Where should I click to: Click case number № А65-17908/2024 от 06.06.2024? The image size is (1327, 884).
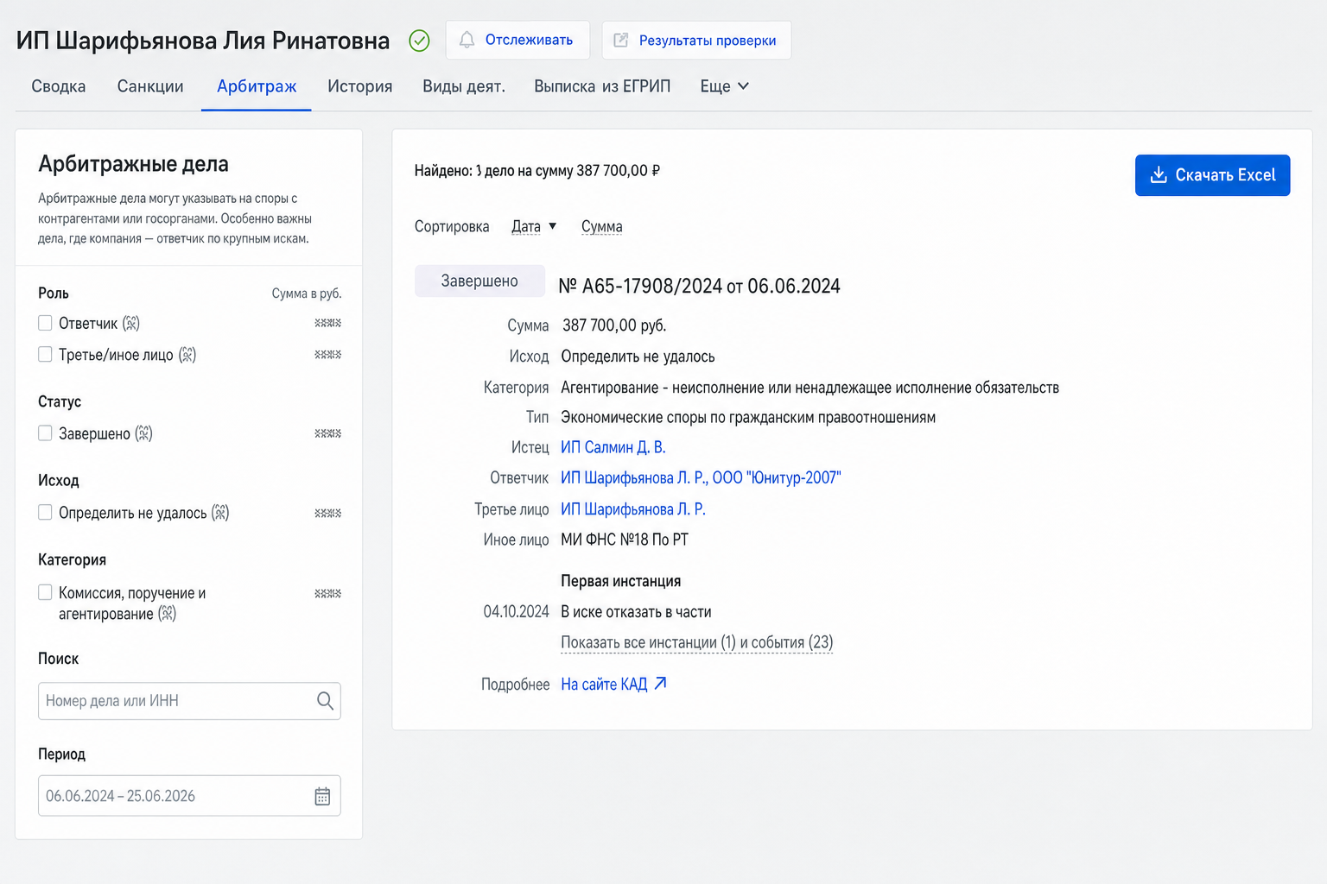click(x=699, y=286)
